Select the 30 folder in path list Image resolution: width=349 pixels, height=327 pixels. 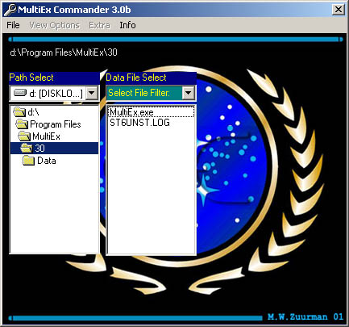(x=54, y=149)
